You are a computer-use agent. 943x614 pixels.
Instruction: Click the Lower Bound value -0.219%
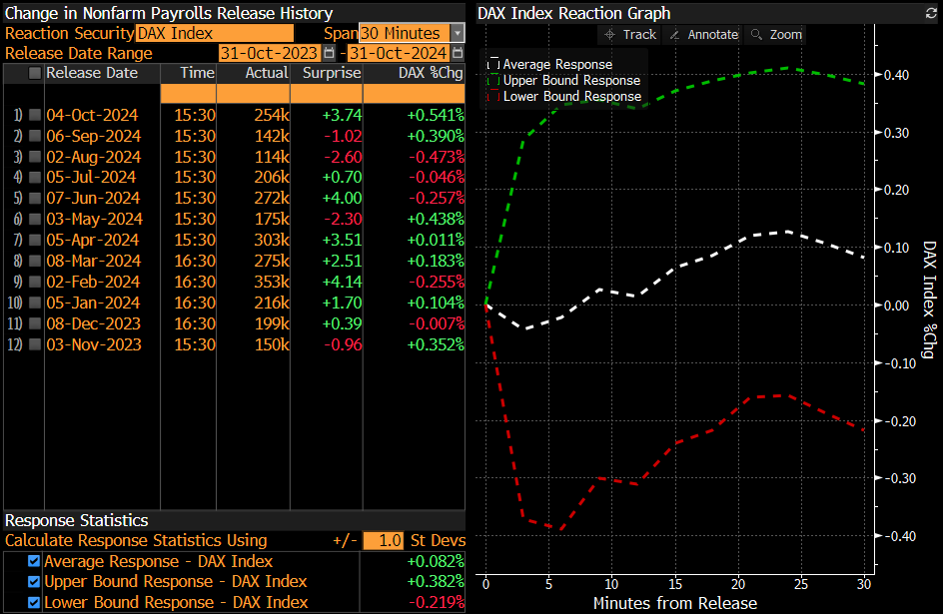tap(437, 602)
